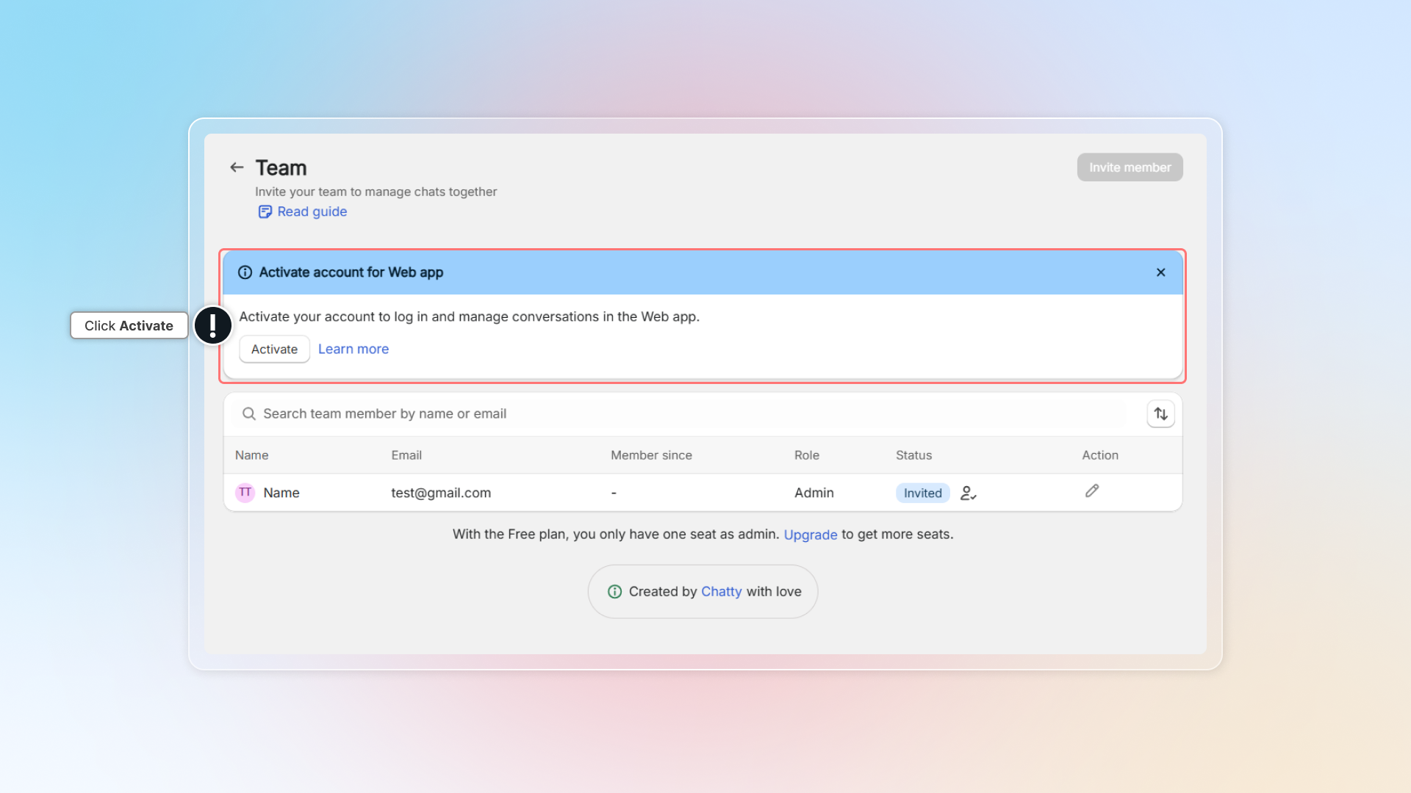Viewport: 1411px width, 793px height.
Task: Click the user check icon beside Invited
Action: 968,493
